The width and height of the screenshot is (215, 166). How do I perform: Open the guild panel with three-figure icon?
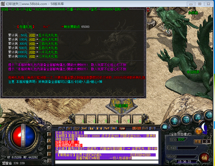[x=84, y=128]
